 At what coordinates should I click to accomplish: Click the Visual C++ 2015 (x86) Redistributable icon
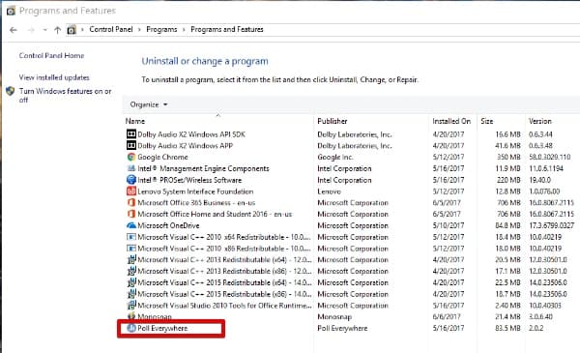coord(131,294)
